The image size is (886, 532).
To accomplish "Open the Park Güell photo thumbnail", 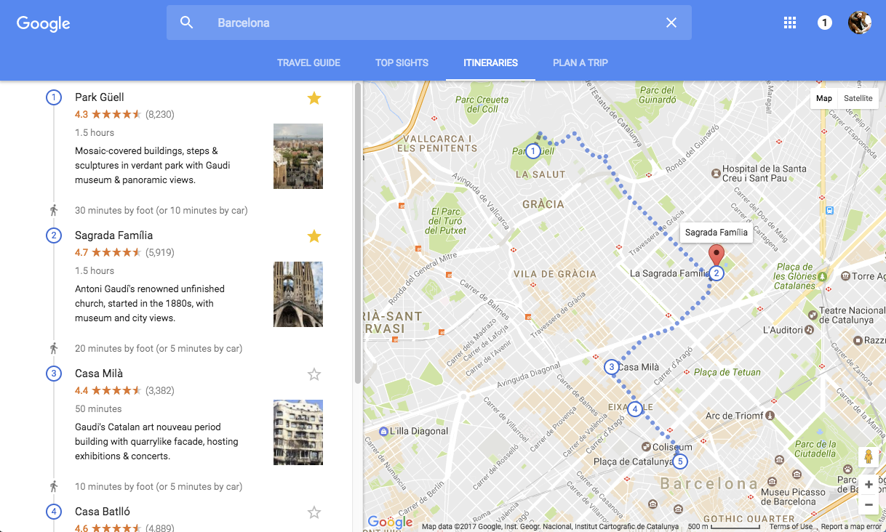I will 298,156.
